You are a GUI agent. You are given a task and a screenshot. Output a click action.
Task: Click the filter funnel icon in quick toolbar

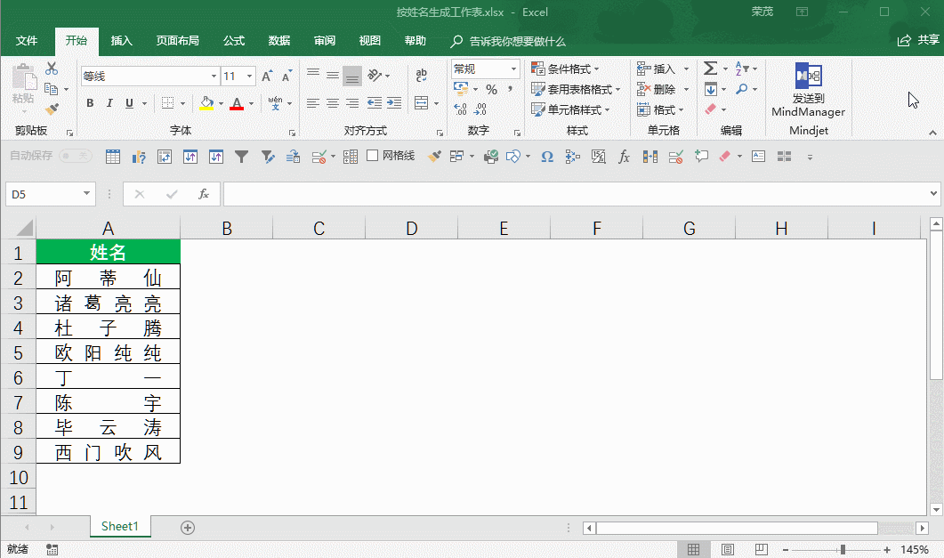tap(241, 157)
